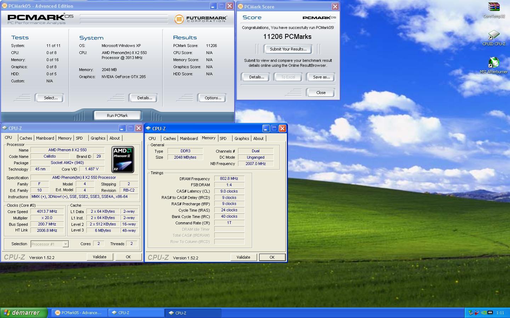Open Caches tab in left CPU-Z

tap(25, 138)
